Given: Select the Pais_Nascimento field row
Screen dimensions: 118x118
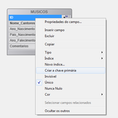Looking at the screenshot, I should tap(22, 35).
